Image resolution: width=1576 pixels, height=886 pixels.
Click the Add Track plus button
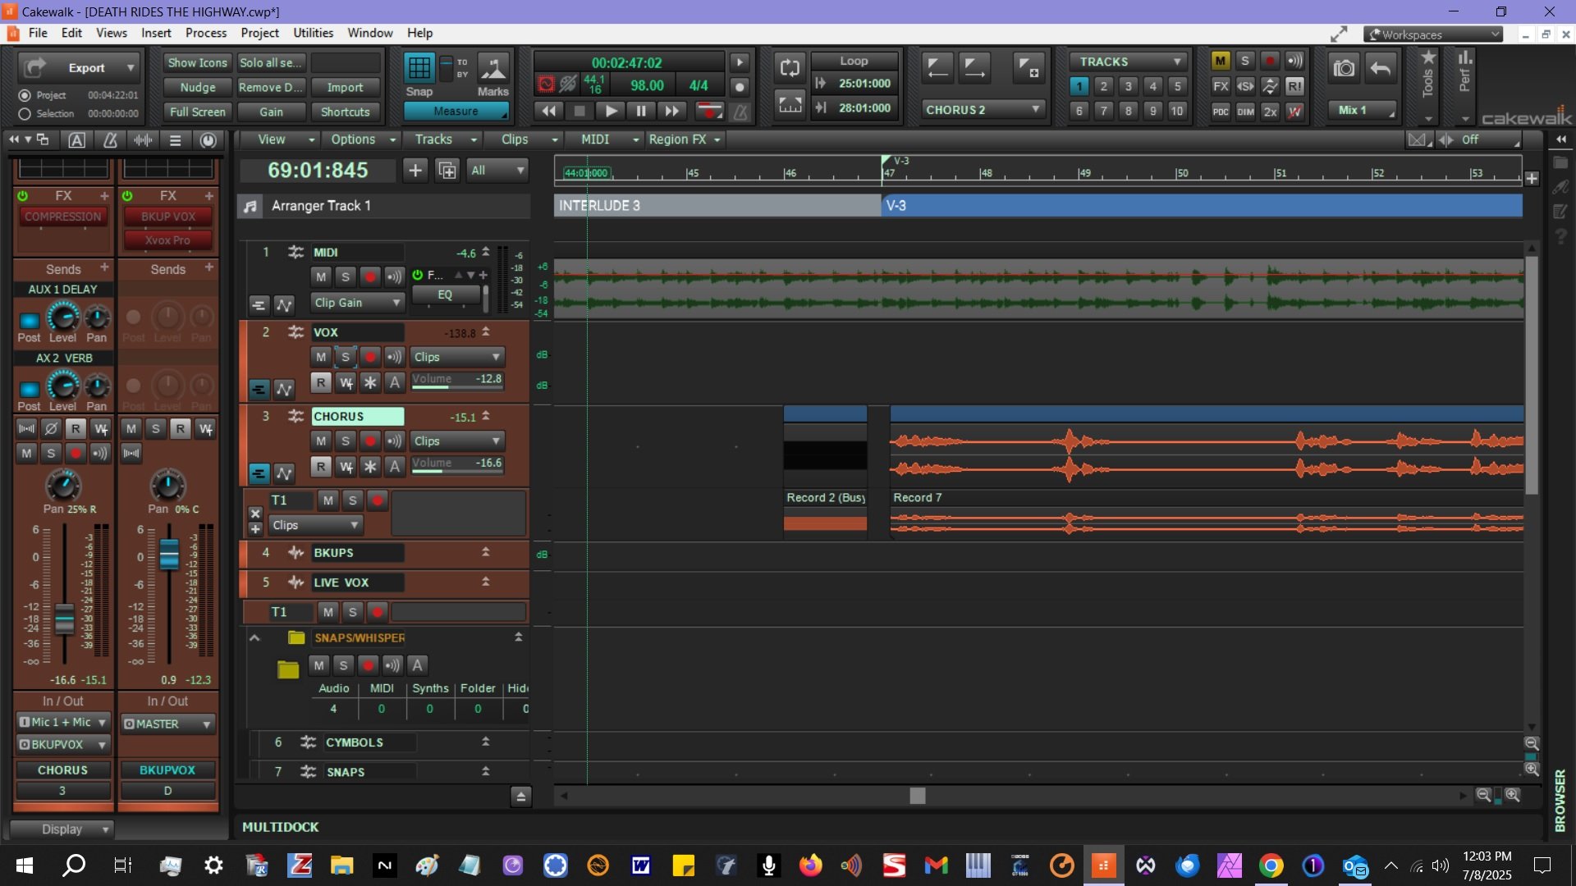pyautogui.click(x=415, y=170)
